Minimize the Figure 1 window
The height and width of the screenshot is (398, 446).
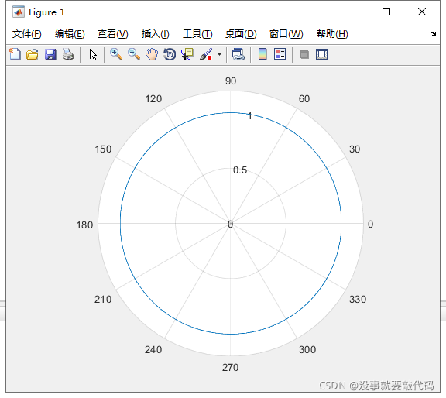352,12
